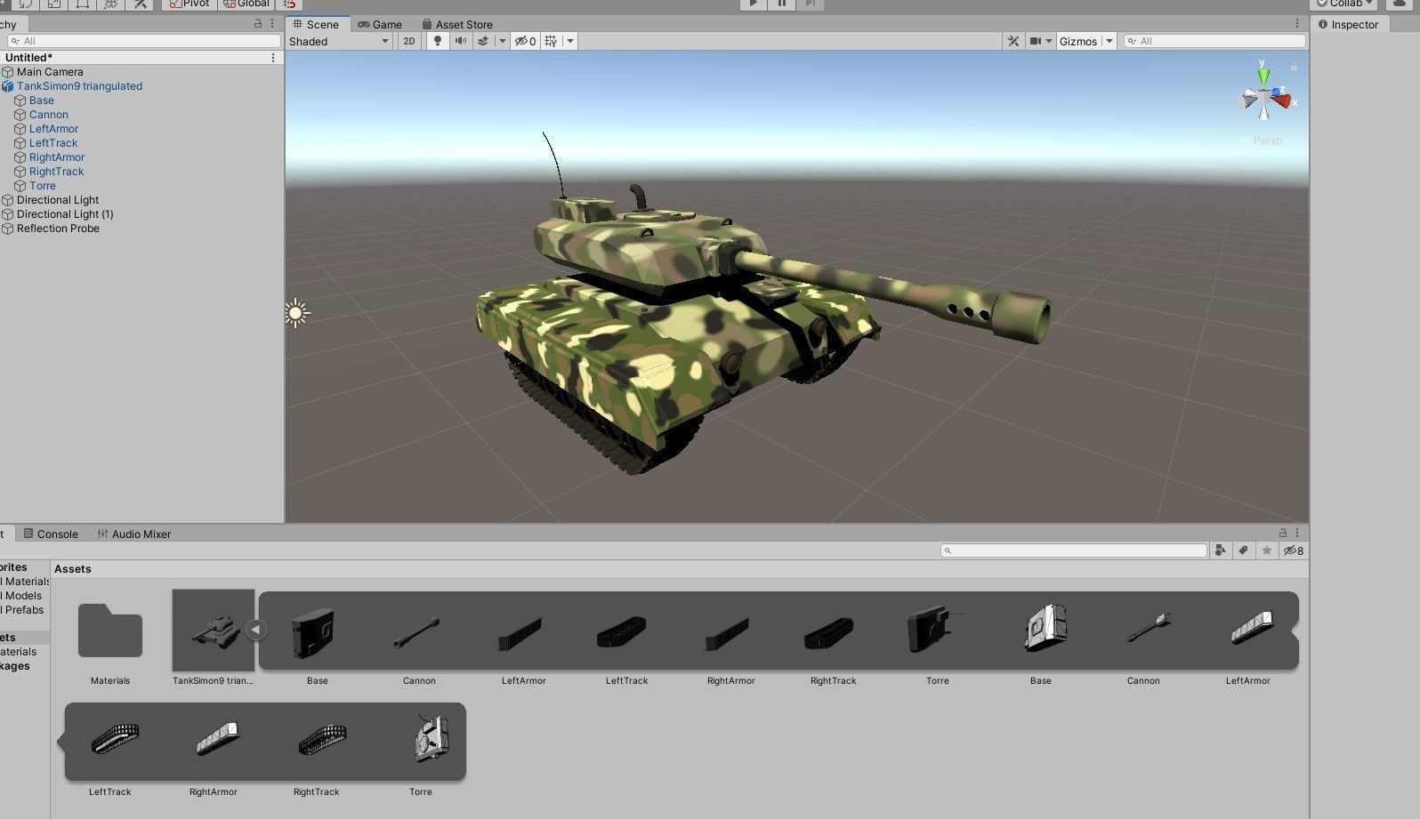Toggle the orientation gizmo lock icon
This screenshot has height=819, width=1420.
click(1294, 67)
